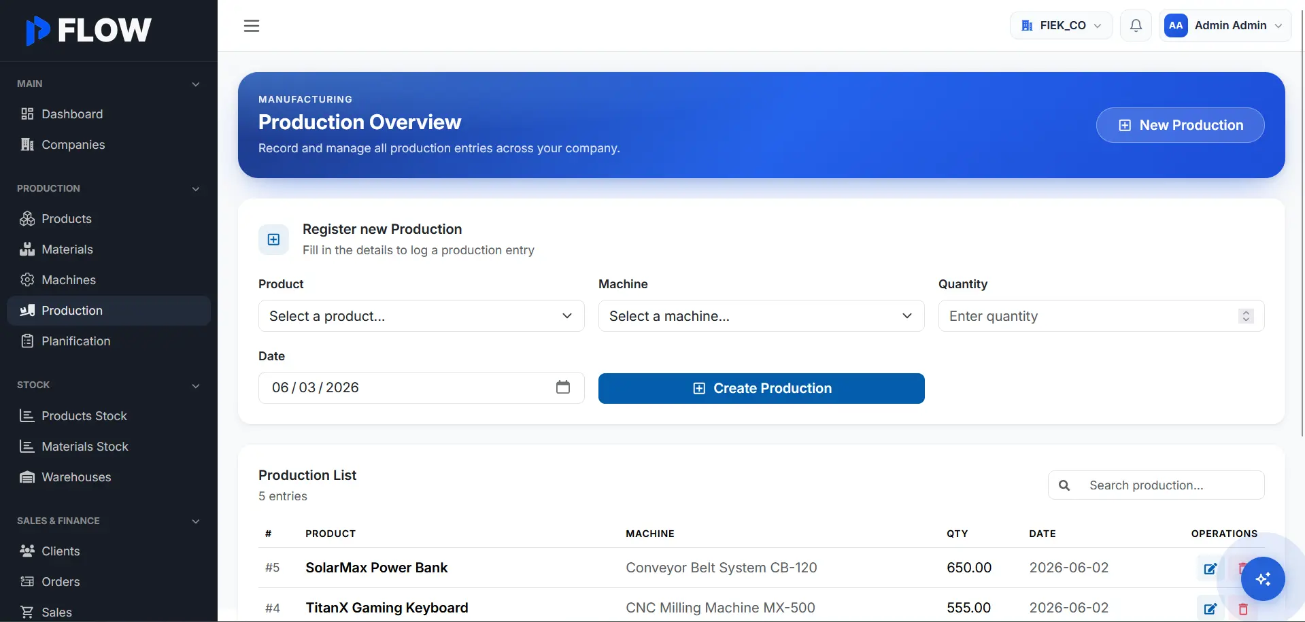The width and height of the screenshot is (1305, 622).
Task: Navigate to Materials
Action: tap(109, 249)
